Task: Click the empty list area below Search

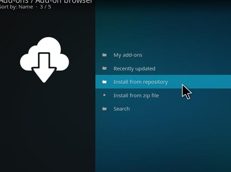Action: pos(163,143)
